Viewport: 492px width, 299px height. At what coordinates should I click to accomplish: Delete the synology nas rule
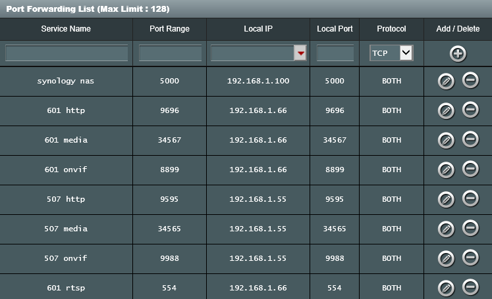[x=470, y=80]
